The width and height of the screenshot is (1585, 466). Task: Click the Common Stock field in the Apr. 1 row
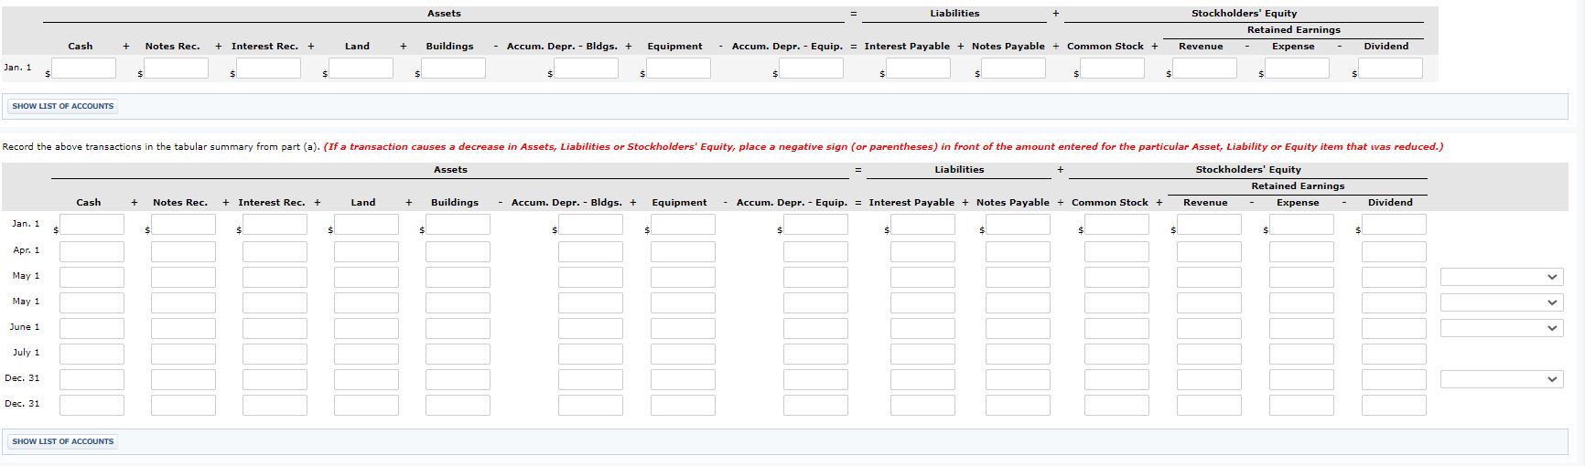(x=1116, y=251)
